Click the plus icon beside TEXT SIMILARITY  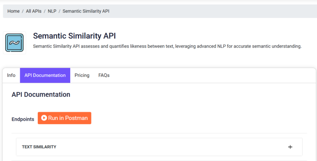(x=290, y=147)
